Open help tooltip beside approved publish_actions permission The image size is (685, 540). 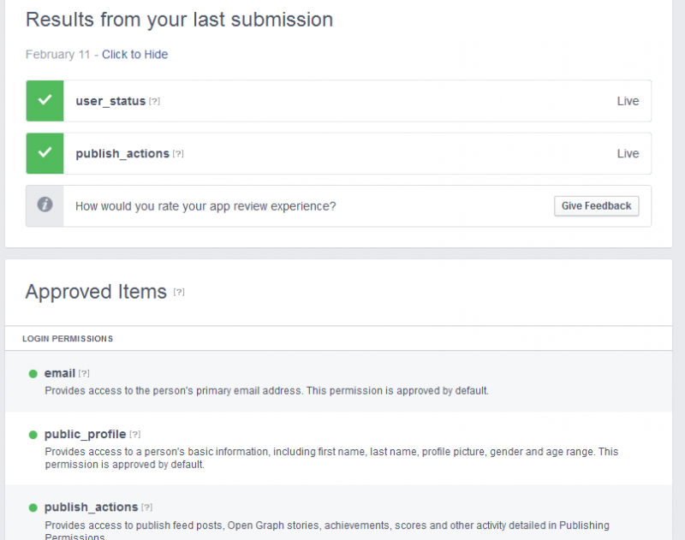pyautogui.click(x=146, y=507)
